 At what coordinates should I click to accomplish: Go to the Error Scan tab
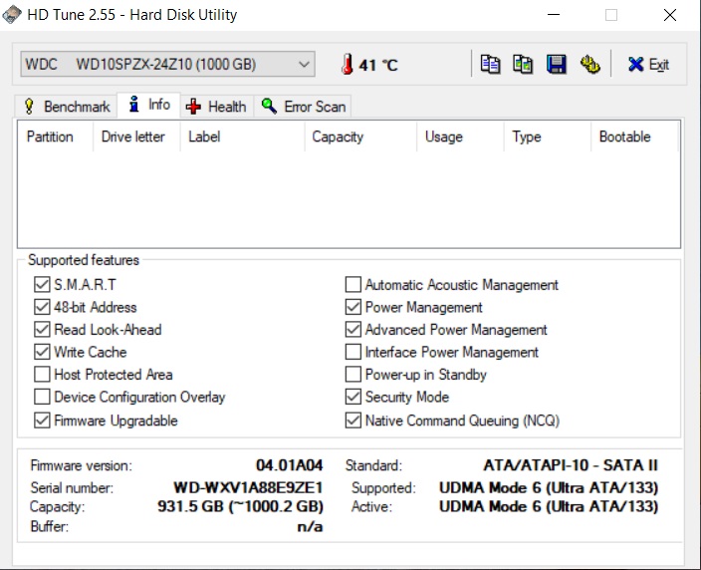[303, 107]
